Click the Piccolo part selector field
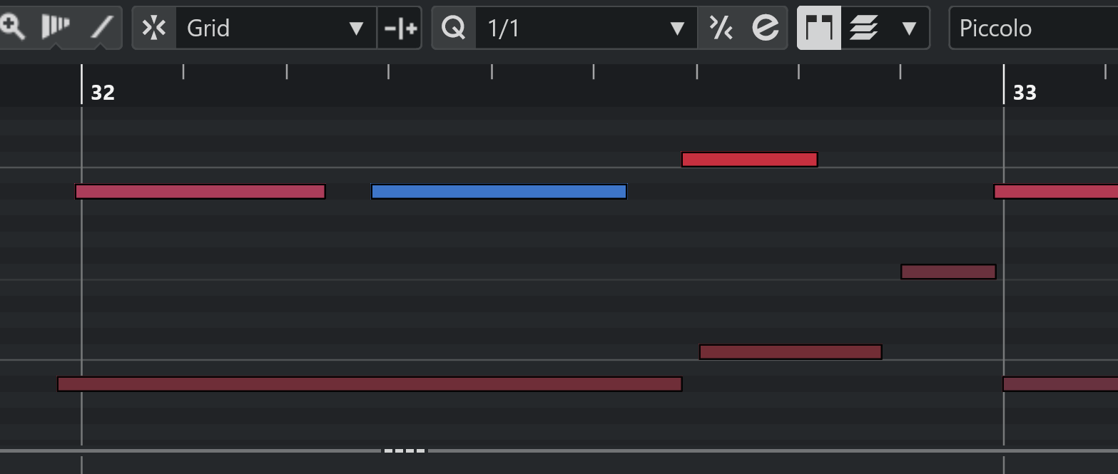The height and width of the screenshot is (474, 1118). click(1033, 28)
